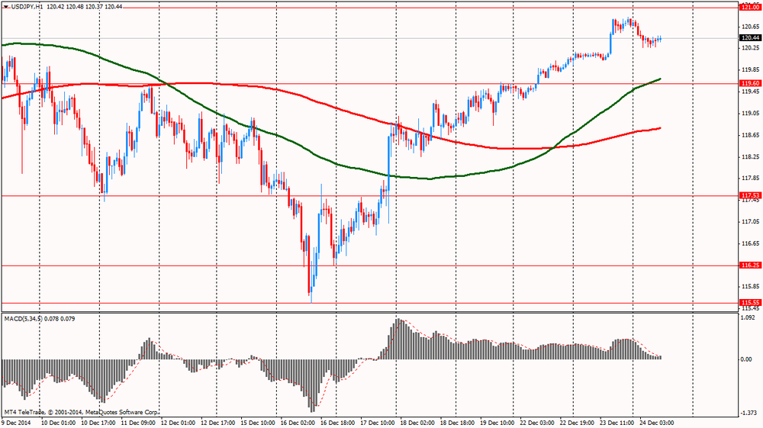Click the 119.05 price scale label
Viewport: 763px width, 428px height.
click(x=750, y=114)
